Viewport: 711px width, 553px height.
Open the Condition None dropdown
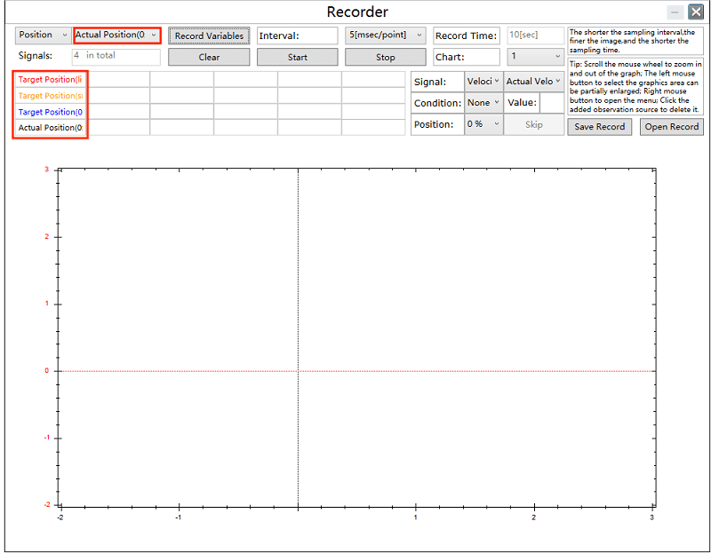pyautogui.click(x=483, y=103)
